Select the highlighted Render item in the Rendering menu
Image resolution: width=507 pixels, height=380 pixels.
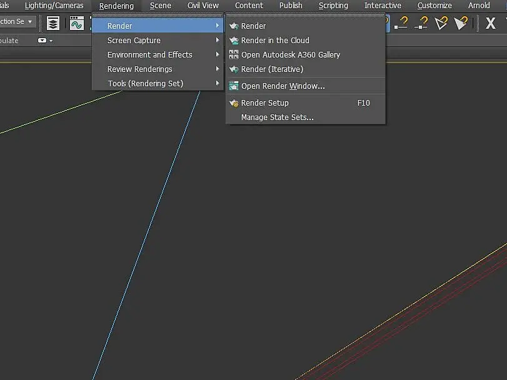(158, 26)
